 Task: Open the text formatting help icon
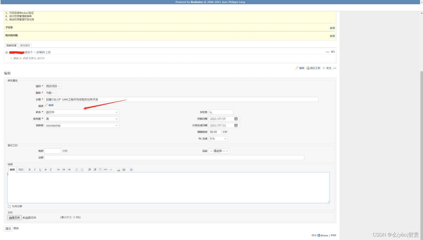[131, 169]
